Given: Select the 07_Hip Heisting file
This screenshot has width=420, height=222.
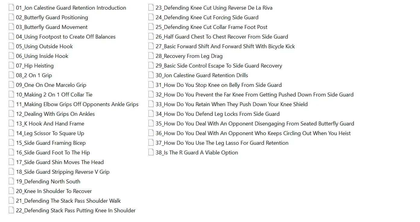Looking at the screenshot, I should (x=35, y=66).
